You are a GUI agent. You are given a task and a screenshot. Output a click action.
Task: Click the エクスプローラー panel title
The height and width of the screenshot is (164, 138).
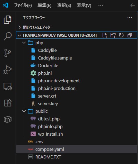coord(34,18)
